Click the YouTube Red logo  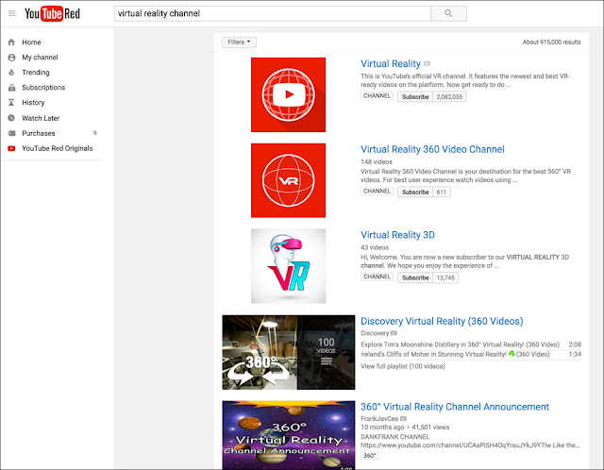(53, 13)
